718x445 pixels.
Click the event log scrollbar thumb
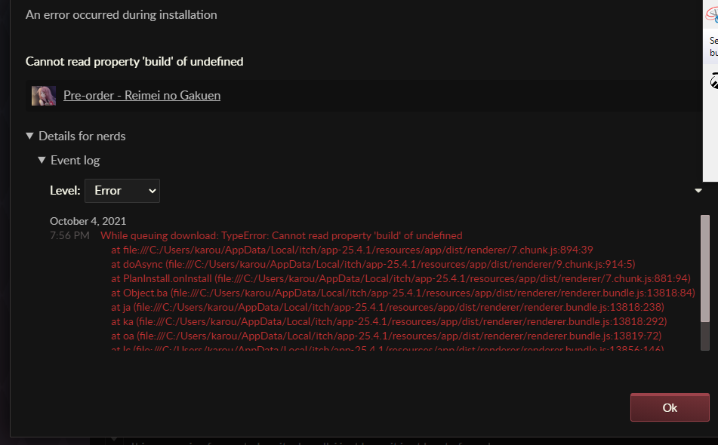pyautogui.click(x=705, y=269)
